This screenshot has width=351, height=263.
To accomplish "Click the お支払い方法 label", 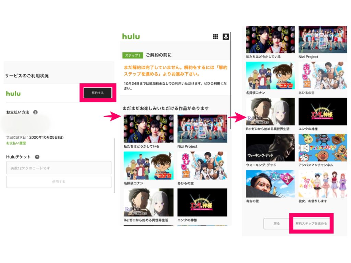I will [x=18, y=112].
